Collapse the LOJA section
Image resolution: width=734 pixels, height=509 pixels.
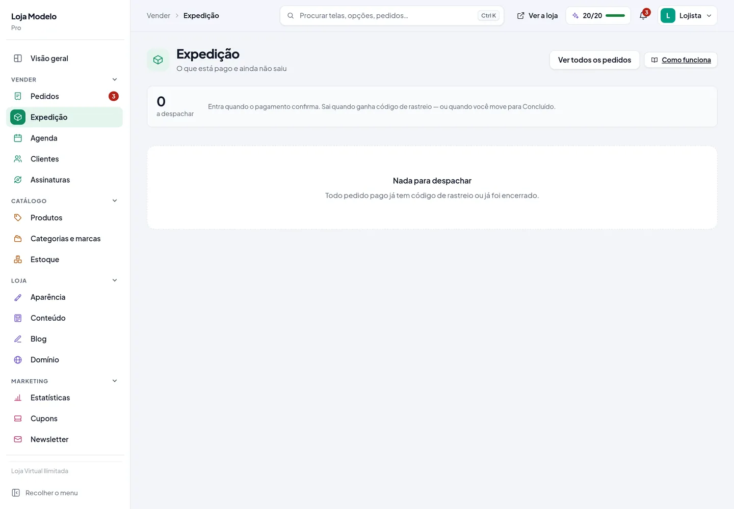(x=115, y=280)
